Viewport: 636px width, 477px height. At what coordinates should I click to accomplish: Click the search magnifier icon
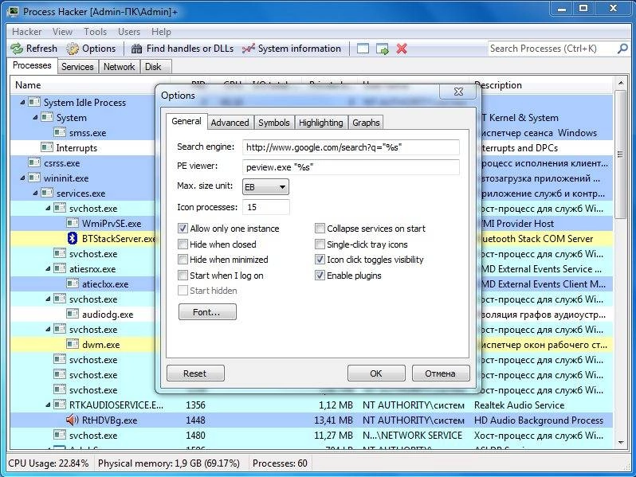click(622, 49)
